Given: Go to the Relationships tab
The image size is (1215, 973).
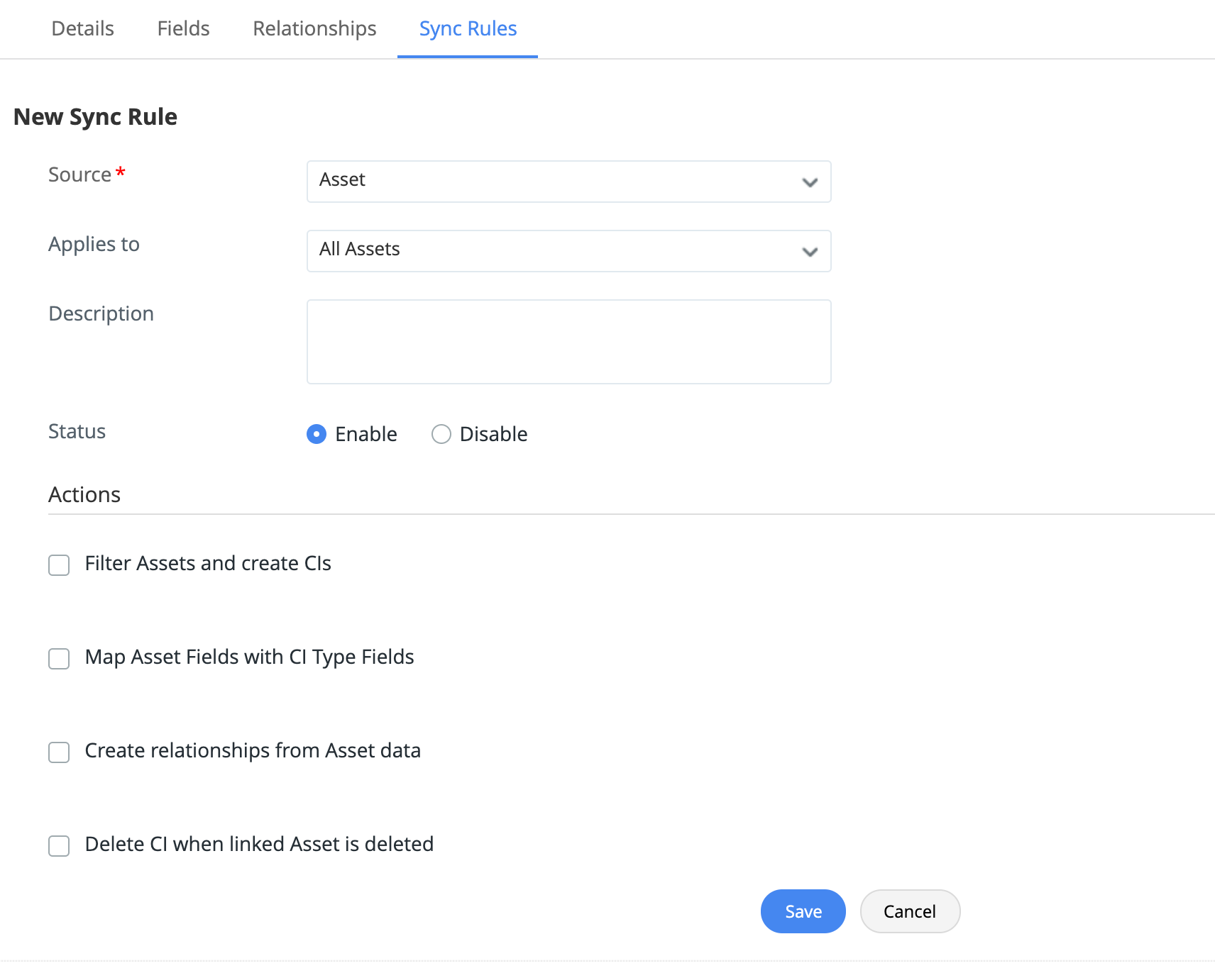Looking at the screenshot, I should tap(314, 28).
